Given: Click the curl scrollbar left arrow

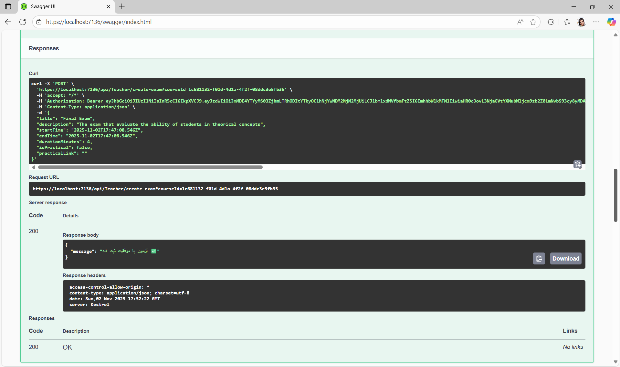Looking at the screenshot, I should pos(33,167).
